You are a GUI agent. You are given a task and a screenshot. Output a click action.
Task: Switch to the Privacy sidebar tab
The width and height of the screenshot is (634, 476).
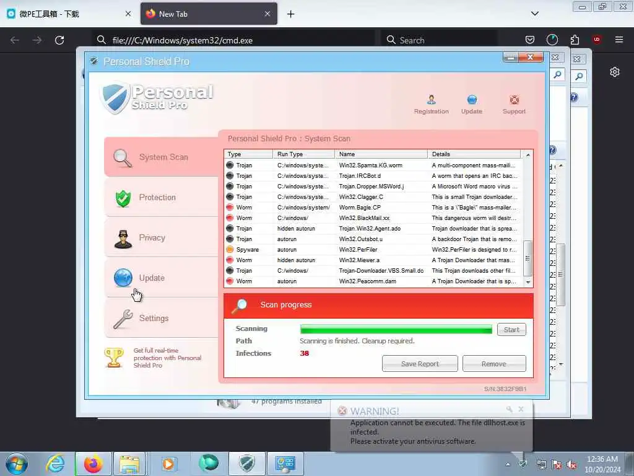point(162,237)
